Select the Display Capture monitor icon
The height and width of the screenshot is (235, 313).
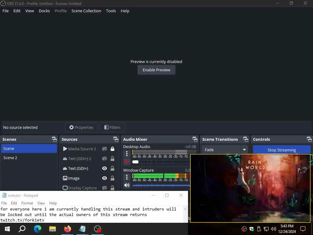pos(65,188)
